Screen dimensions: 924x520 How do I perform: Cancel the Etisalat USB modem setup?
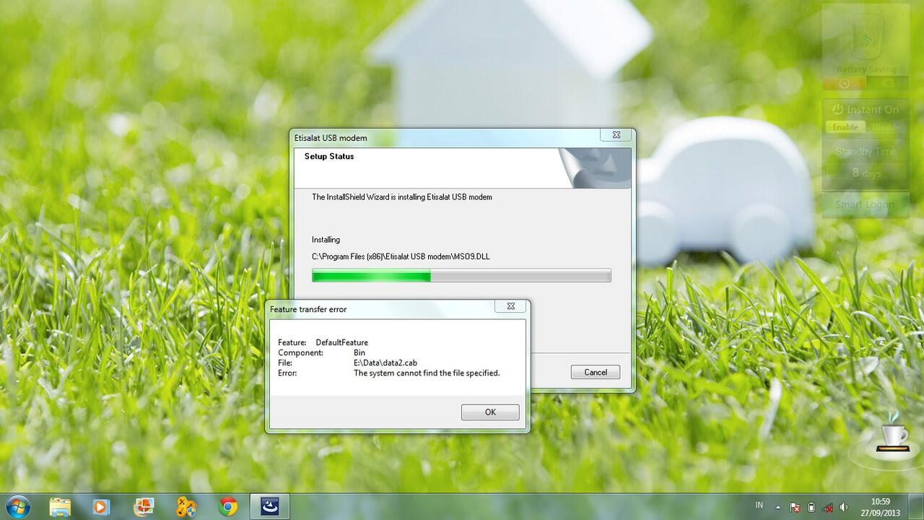596,372
